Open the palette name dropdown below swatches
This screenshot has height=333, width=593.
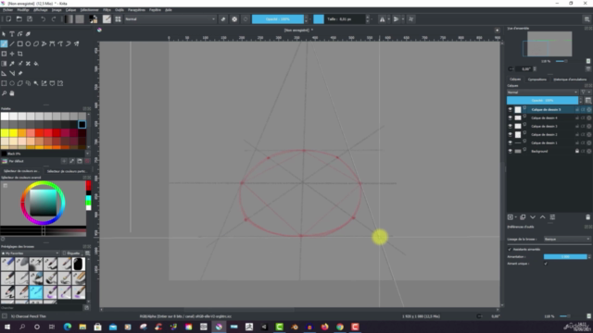(87, 154)
